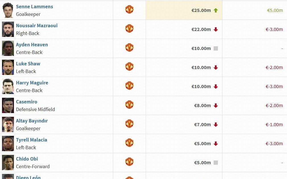Open Harry Maguire player profile link
287x179 pixels.
click(32, 83)
